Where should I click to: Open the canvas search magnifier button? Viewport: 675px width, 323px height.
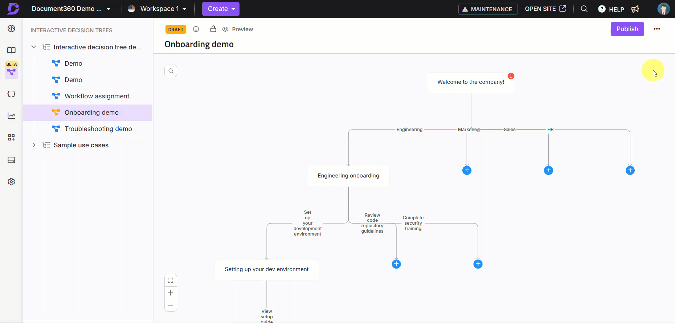[171, 71]
